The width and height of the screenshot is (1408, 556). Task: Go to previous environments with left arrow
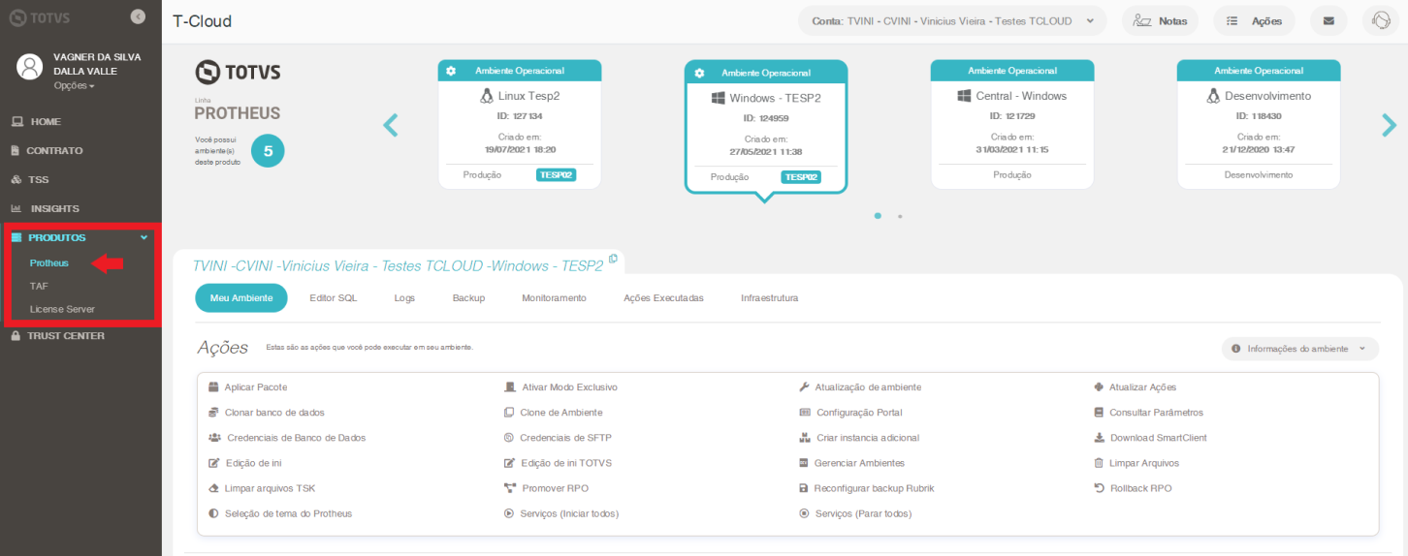[391, 125]
